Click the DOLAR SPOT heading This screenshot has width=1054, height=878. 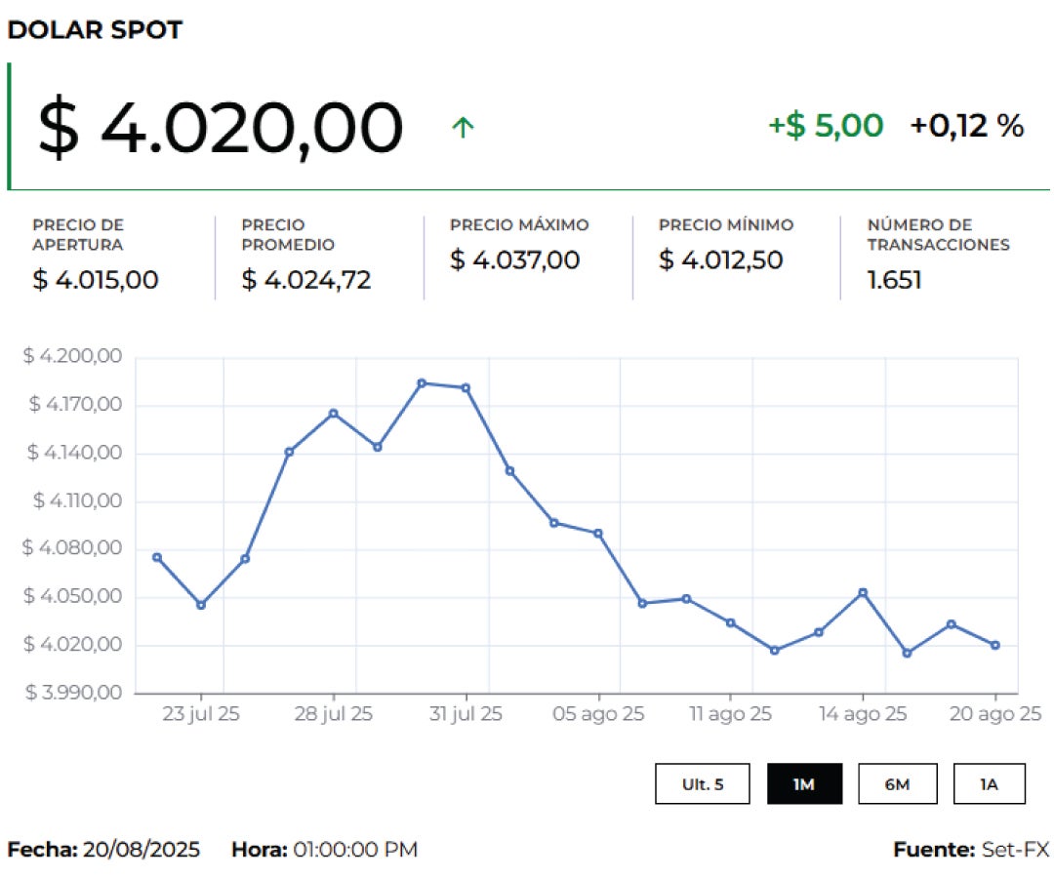coord(95,30)
